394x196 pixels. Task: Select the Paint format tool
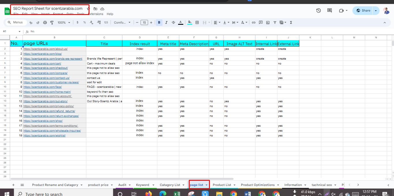coord(52,22)
